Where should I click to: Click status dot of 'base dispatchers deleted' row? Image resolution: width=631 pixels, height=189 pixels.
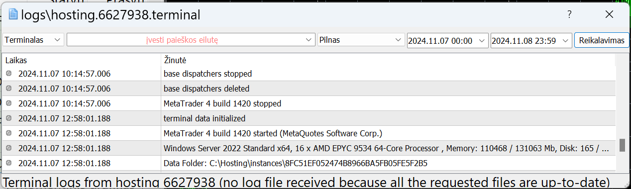pos(8,89)
